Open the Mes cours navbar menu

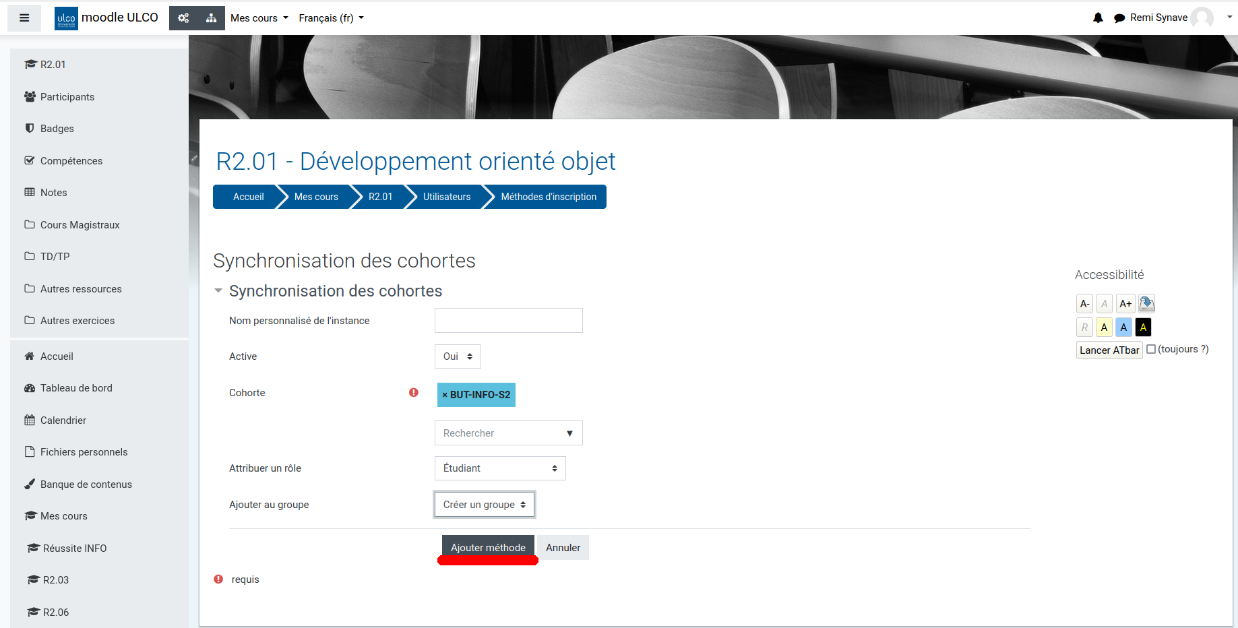259,18
